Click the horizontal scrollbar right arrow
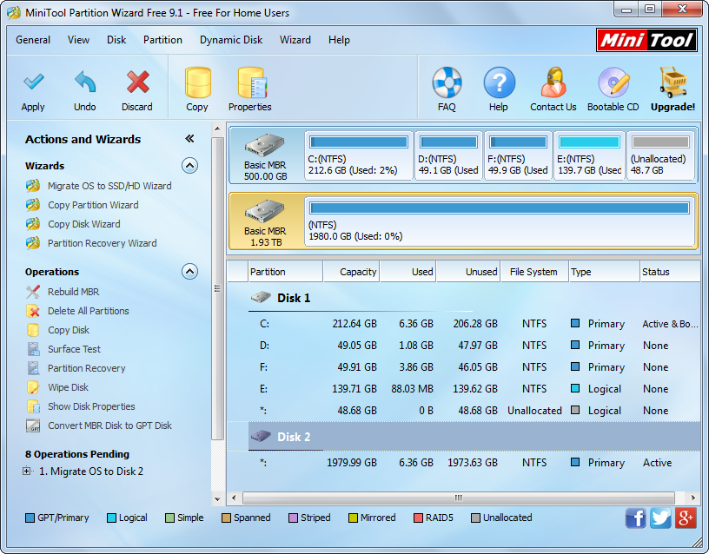 (x=693, y=498)
